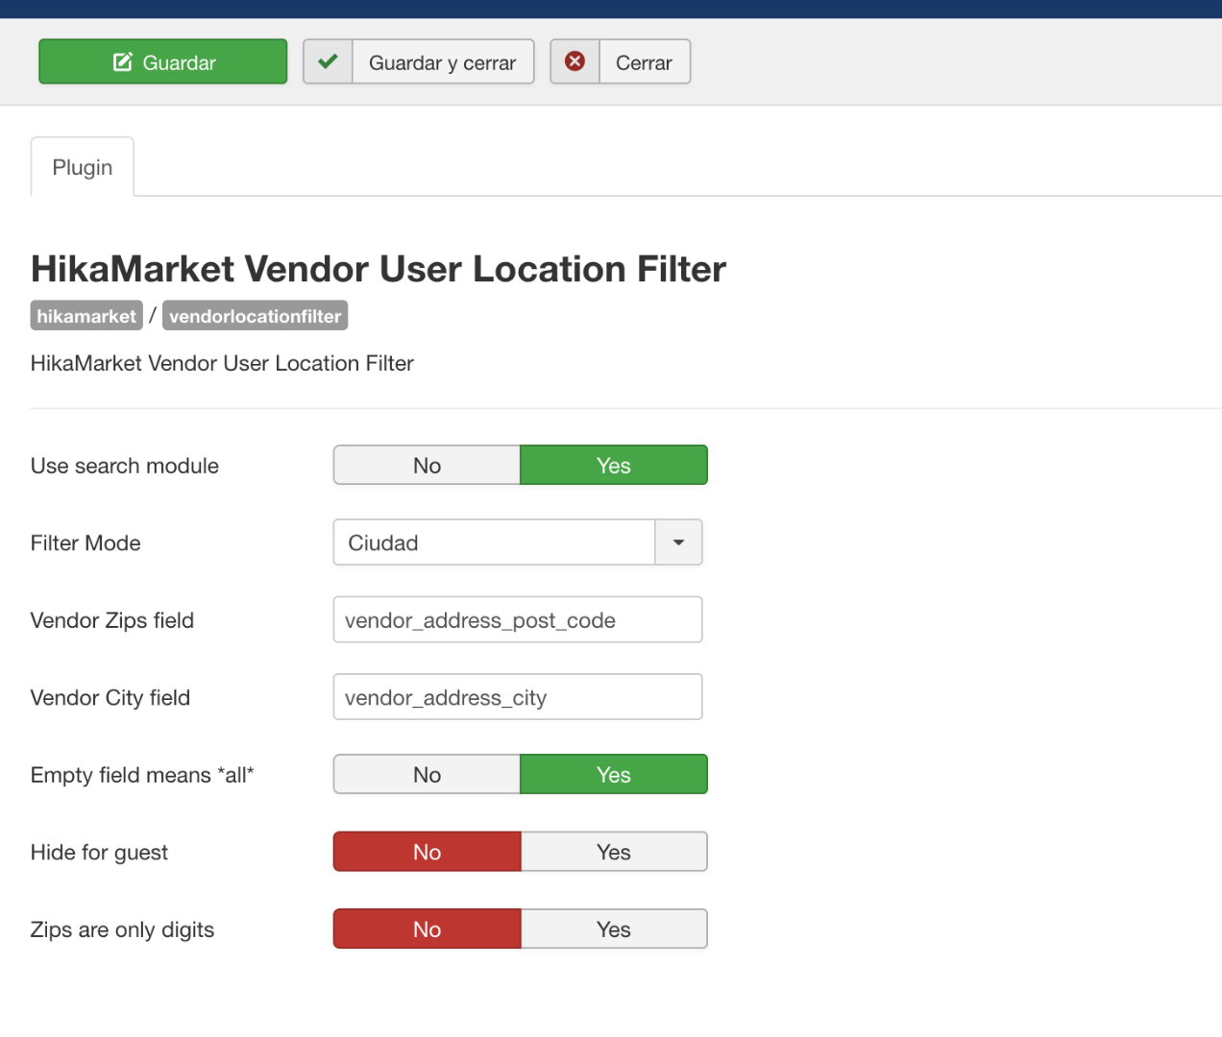Set Empty field means all to No
This screenshot has width=1222, height=1037.
click(x=428, y=775)
